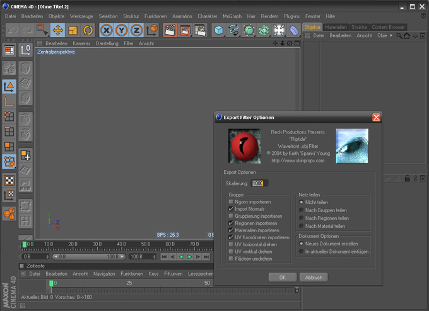Uncheck Import Normals option

232,209
